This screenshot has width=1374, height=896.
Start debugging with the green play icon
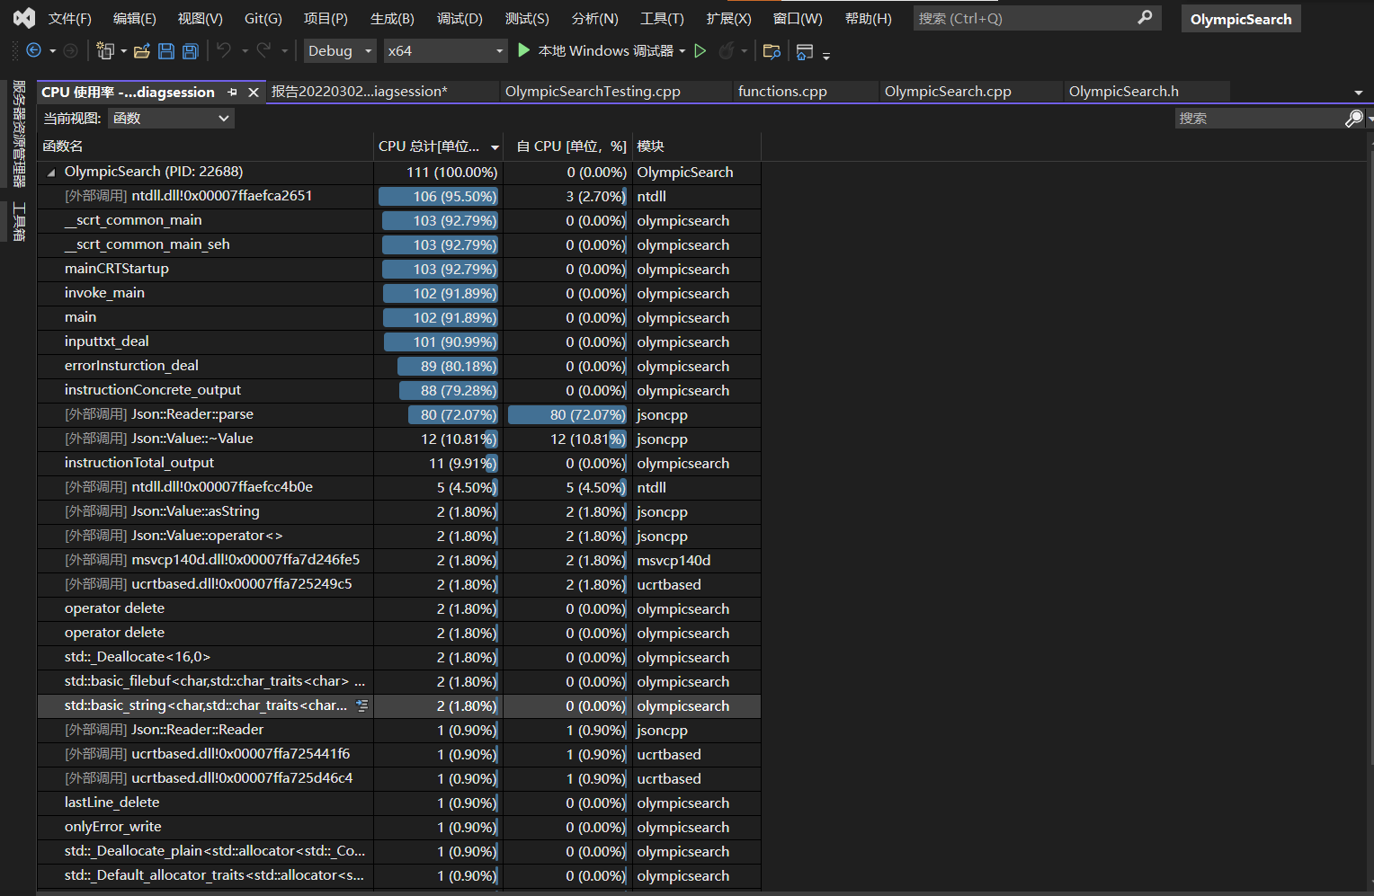click(524, 50)
